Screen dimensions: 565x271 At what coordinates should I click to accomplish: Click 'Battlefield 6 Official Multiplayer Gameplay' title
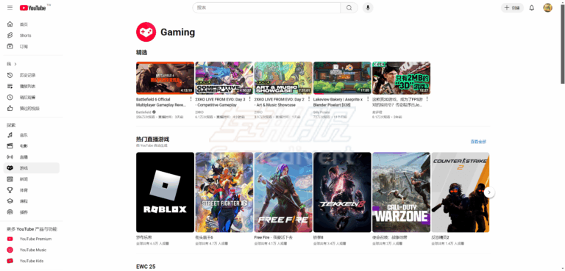161,102
